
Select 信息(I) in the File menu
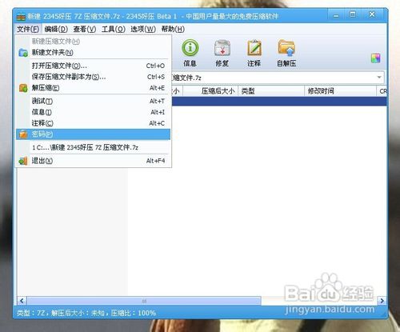click(93, 112)
